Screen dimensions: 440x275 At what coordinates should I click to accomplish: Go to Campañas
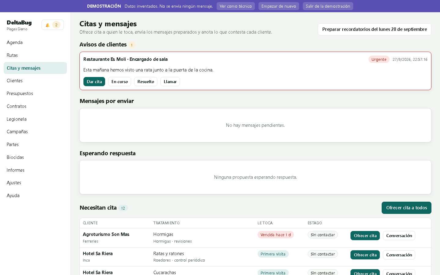(x=35, y=132)
